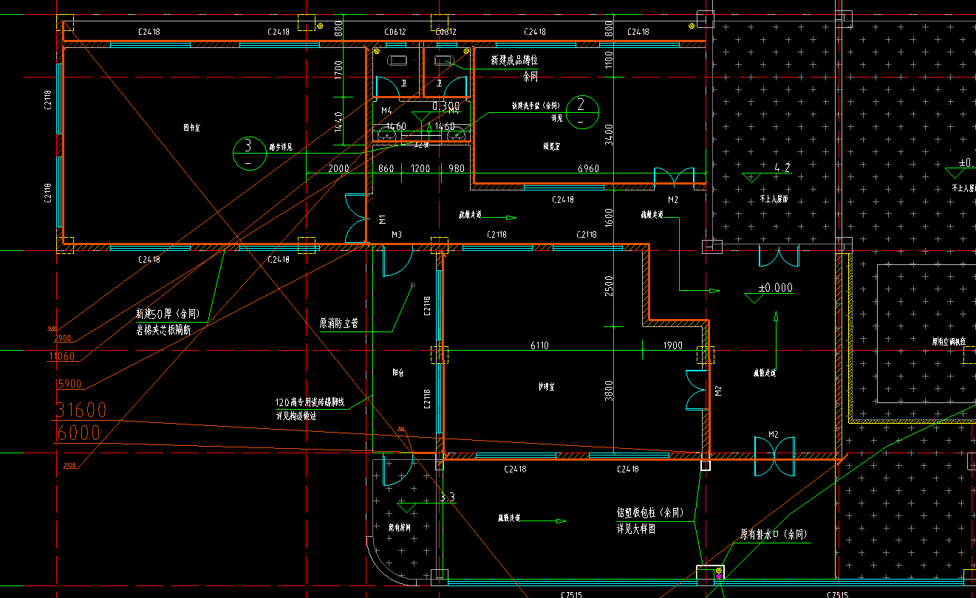
Task: Pick the 护理室 room label
Action: (547, 387)
